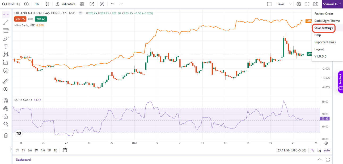Toggle the auto scale
The width and height of the screenshot is (343, 164).
pyautogui.click(x=327, y=150)
